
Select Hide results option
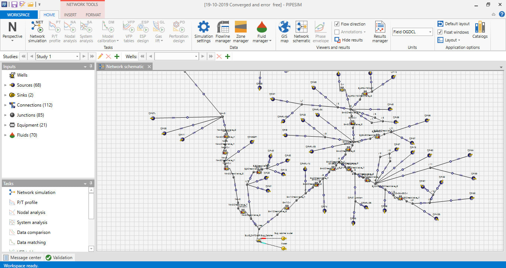click(349, 40)
